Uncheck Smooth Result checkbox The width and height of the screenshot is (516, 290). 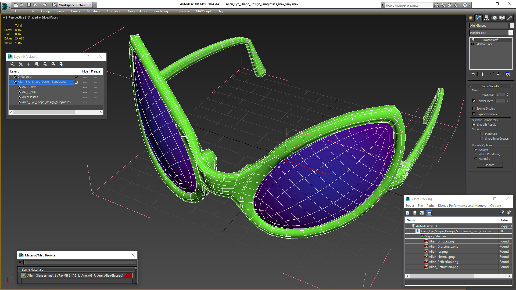tap(474, 125)
